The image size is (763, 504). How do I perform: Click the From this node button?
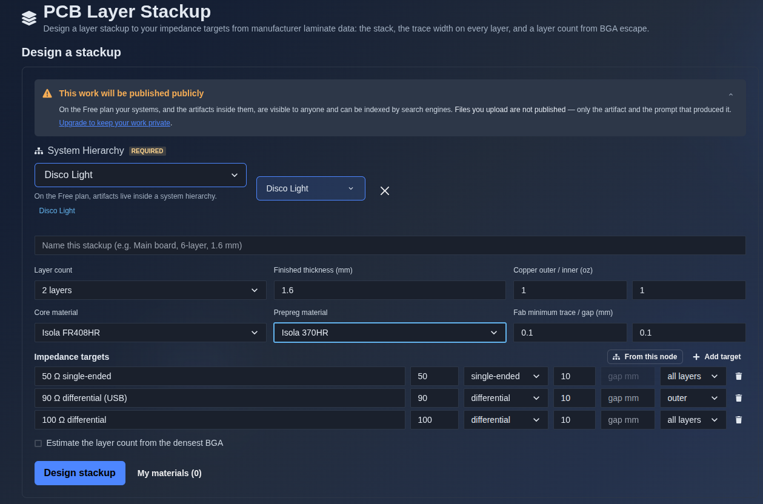click(x=645, y=357)
